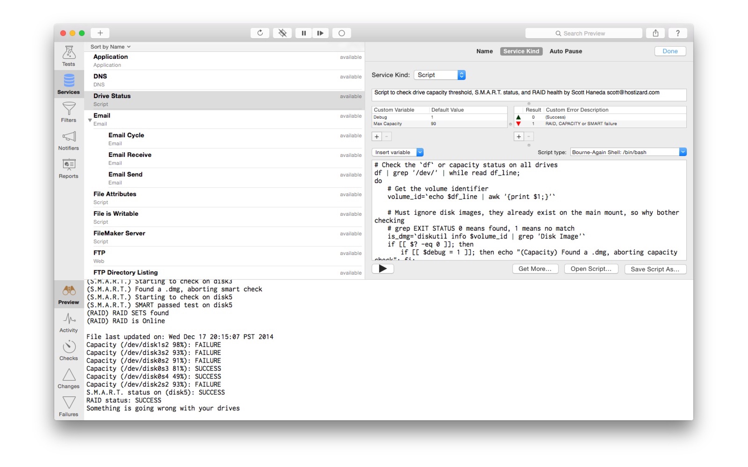The height and width of the screenshot is (467, 748).
Task: Run the script with the play button
Action: click(383, 269)
